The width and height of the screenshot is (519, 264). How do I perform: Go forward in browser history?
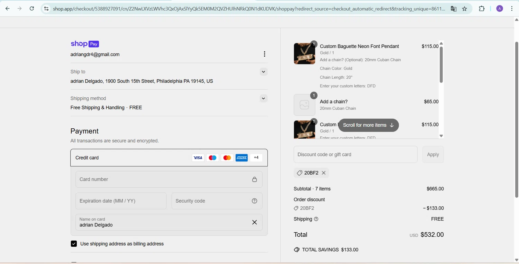pyautogui.click(x=19, y=9)
